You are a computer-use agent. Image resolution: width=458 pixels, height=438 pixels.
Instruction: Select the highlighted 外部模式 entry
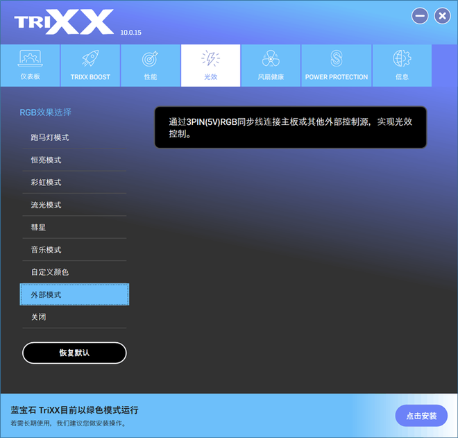[74, 294]
